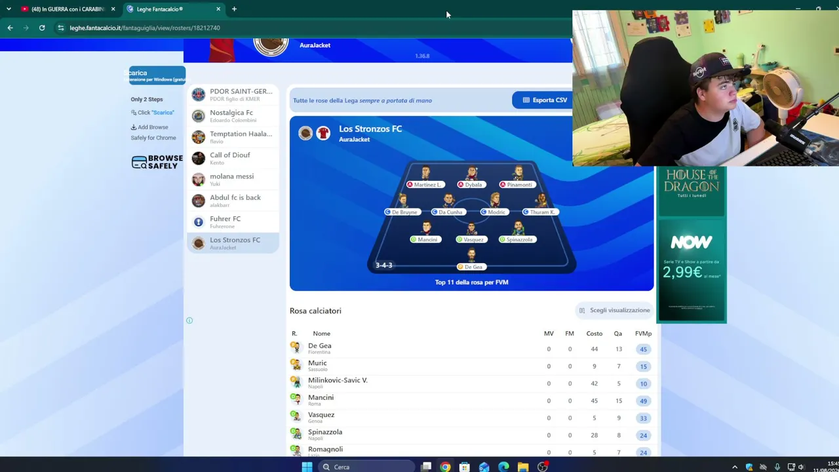Click Mancini's FVMp value 49
This screenshot has height=472, width=839.
(643, 401)
